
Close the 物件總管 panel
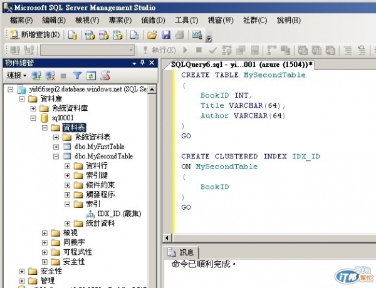(x=152, y=63)
